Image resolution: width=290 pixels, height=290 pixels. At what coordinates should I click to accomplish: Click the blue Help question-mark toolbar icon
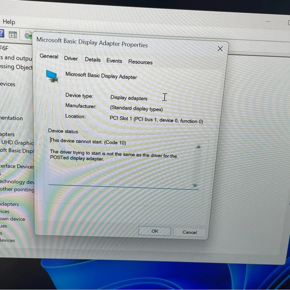(2, 34)
